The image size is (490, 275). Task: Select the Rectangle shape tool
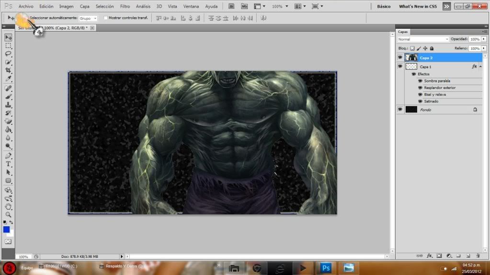pyautogui.click(x=9, y=180)
